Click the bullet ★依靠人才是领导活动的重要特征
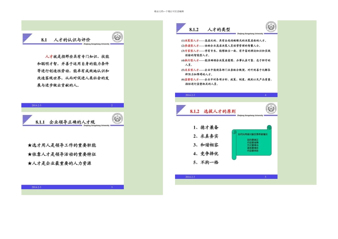Screen dimensions: 338x239 click(x=62, y=154)
